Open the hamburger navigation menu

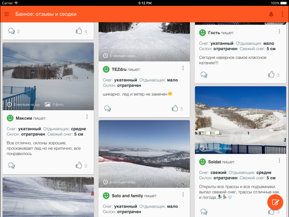(7, 14)
